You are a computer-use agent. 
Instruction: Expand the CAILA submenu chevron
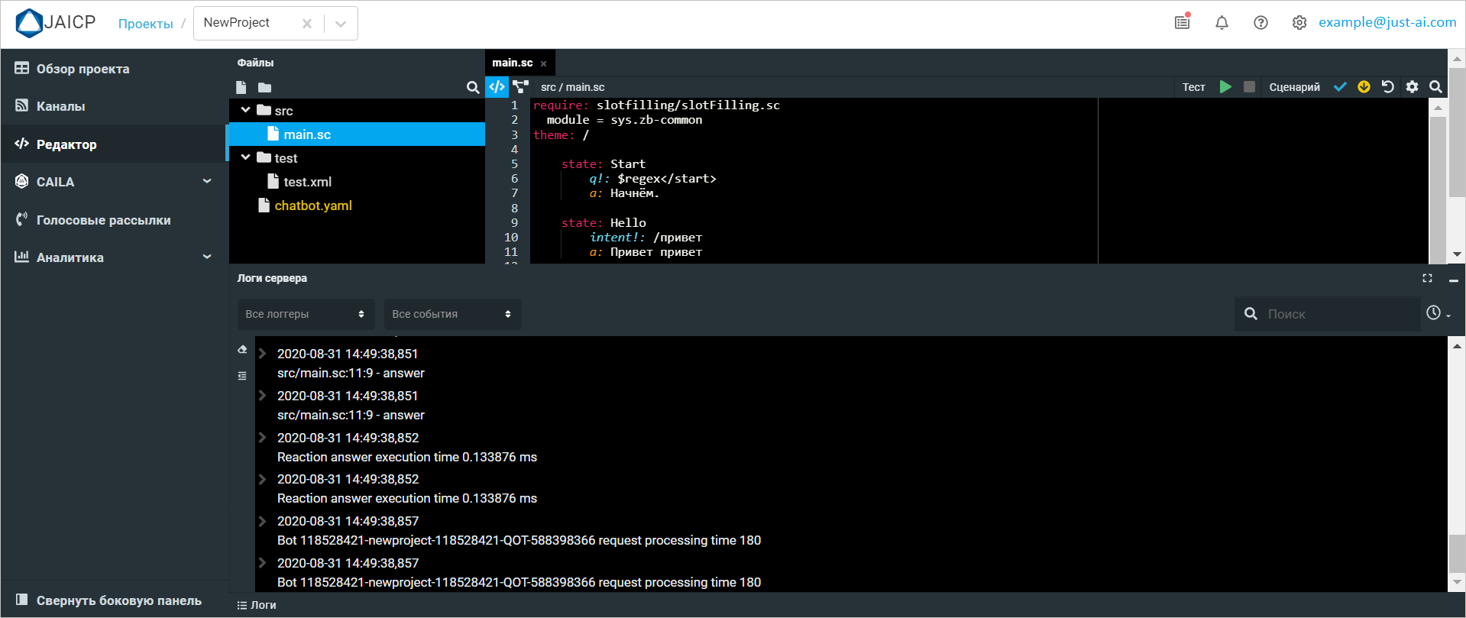click(x=207, y=181)
